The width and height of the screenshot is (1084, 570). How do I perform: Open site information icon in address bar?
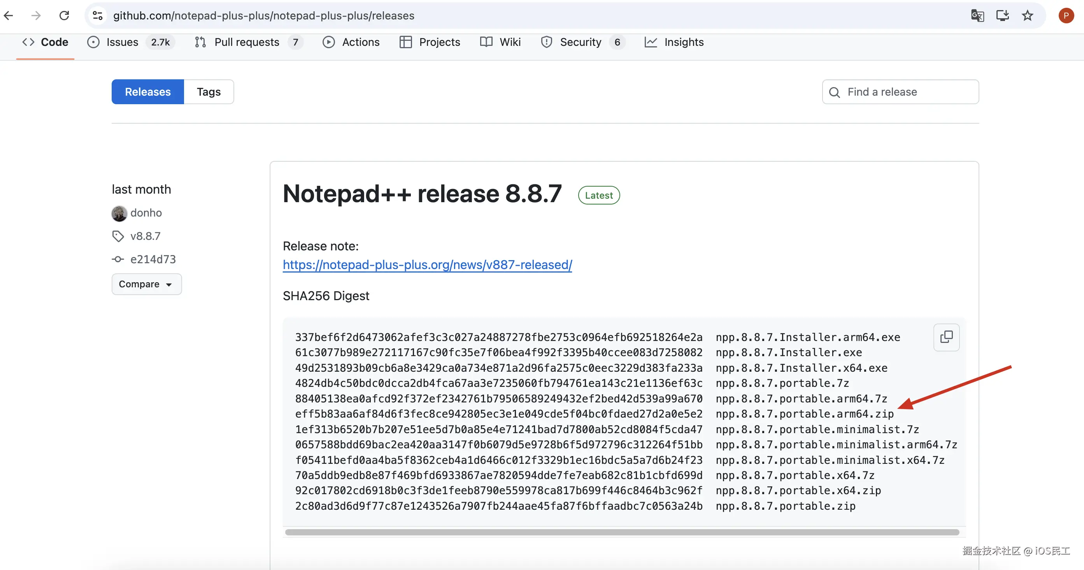pyautogui.click(x=98, y=16)
